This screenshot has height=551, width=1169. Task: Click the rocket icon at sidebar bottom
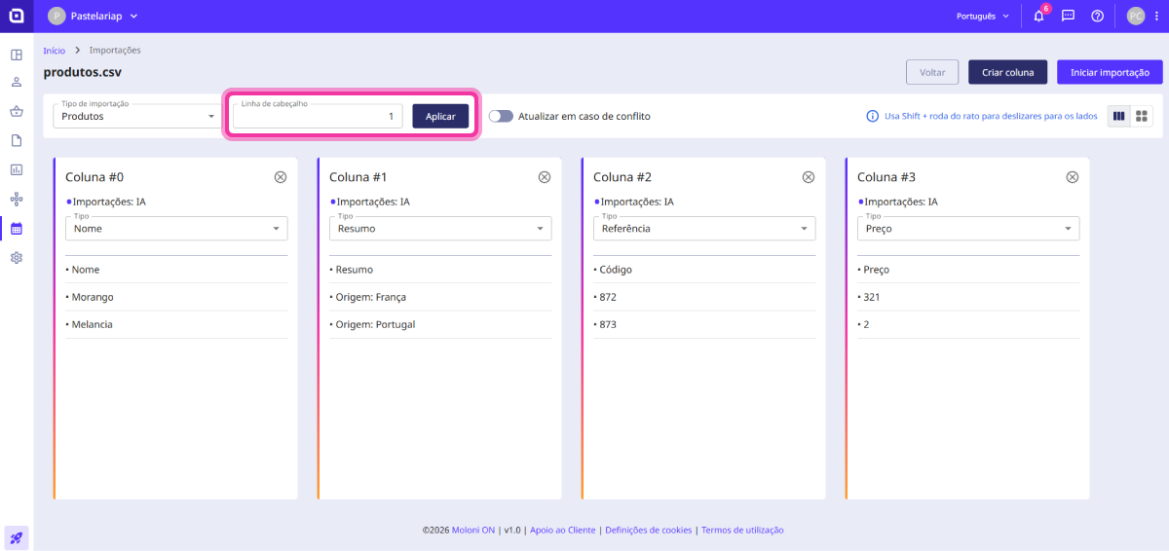(x=17, y=537)
